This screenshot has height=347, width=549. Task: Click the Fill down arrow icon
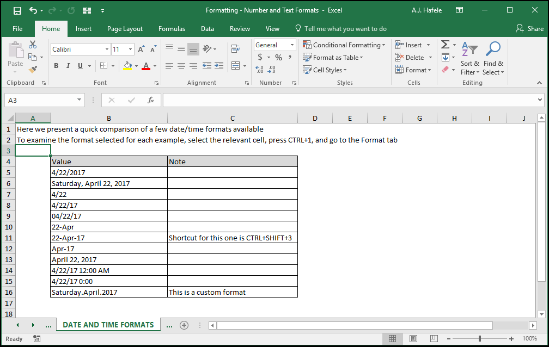point(446,57)
